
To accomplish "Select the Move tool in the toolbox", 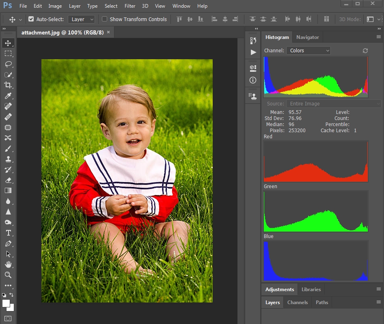I will pos(8,43).
